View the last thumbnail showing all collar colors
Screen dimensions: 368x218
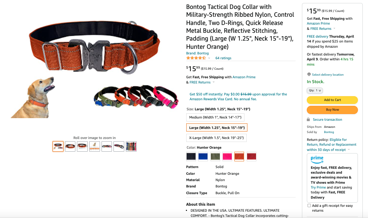[131, 146]
